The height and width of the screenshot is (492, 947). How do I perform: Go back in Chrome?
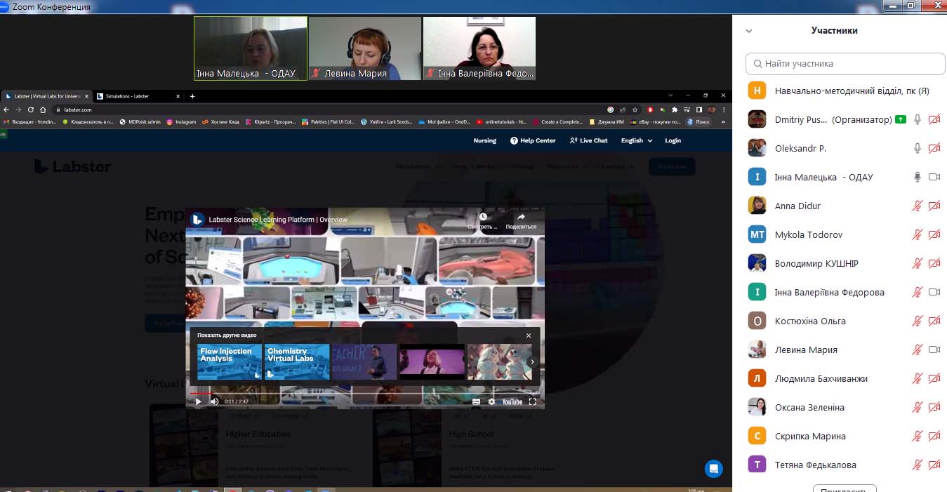[x=7, y=109]
